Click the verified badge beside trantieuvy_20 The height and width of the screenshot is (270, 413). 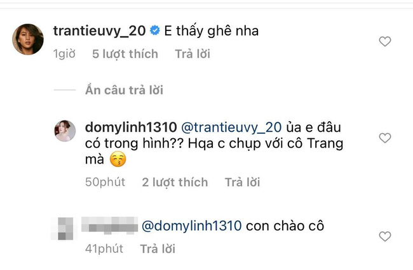click(154, 31)
